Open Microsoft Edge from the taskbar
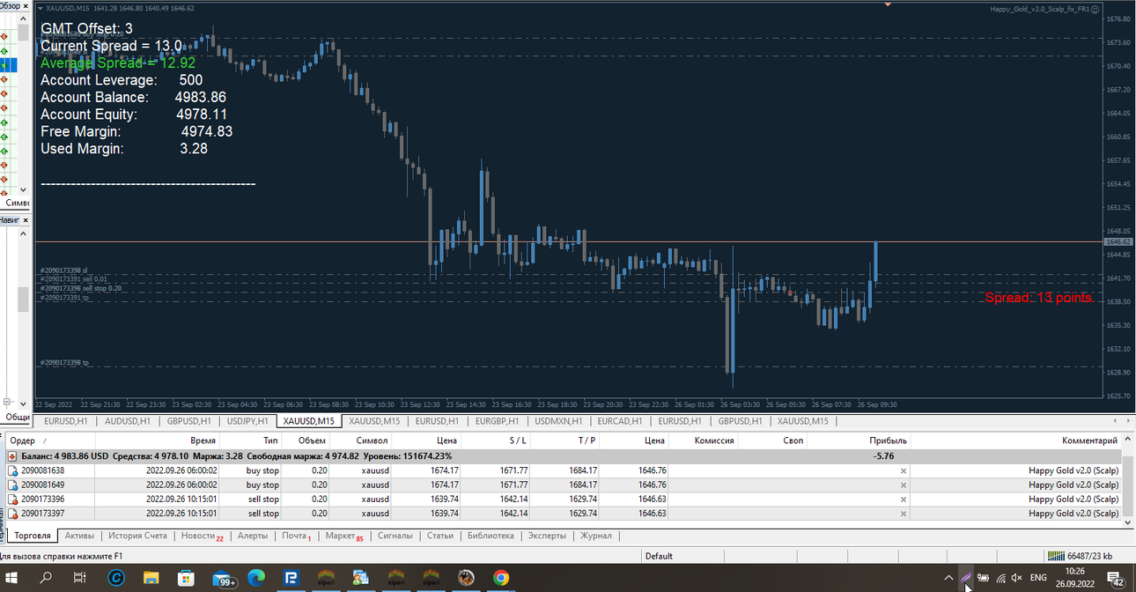This screenshot has width=1136, height=592. click(255, 578)
